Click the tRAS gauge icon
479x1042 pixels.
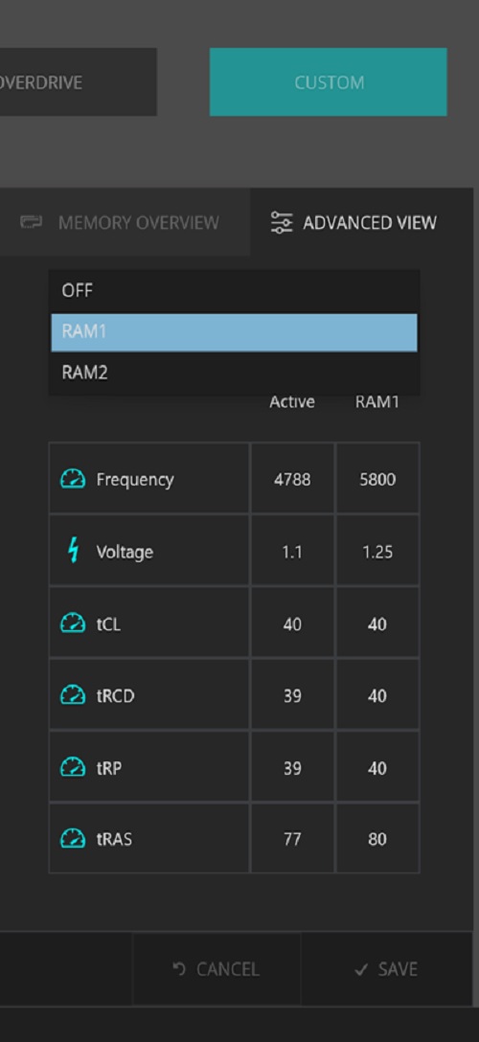(73, 839)
